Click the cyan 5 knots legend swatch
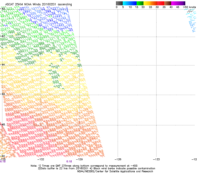 126,3
